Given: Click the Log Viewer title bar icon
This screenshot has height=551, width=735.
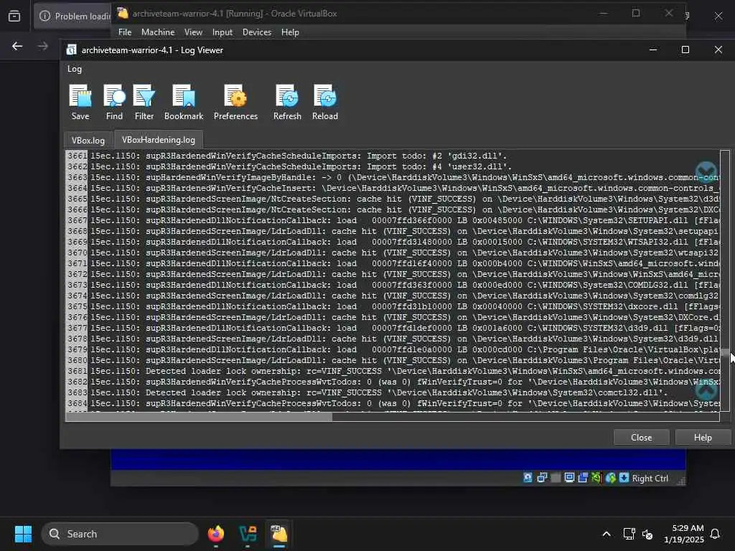Looking at the screenshot, I should pos(71,50).
